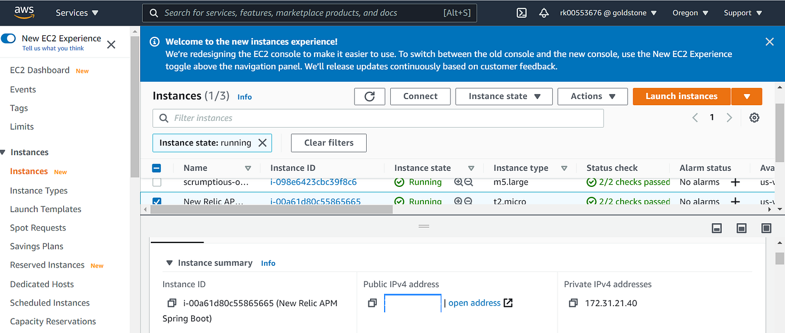Click the sidebar vertical scrollbar

135,106
